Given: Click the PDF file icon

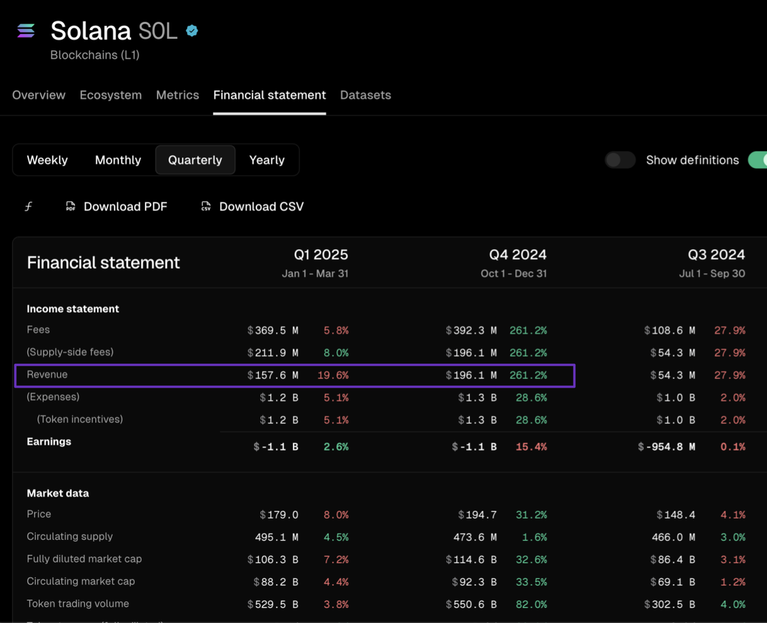Looking at the screenshot, I should (x=70, y=206).
